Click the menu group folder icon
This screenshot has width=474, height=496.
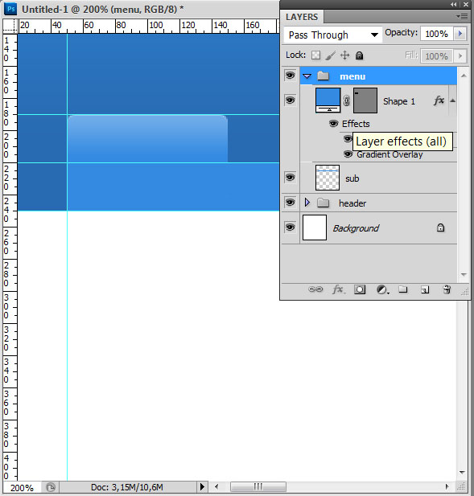pyautogui.click(x=323, y=76)
